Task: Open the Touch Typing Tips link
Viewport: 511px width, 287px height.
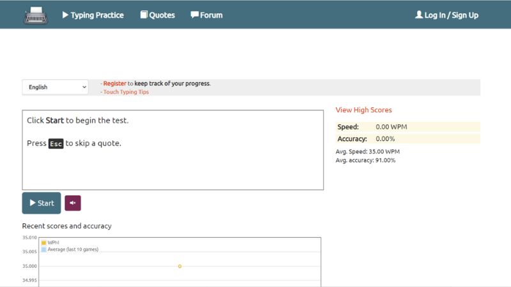Action: point(126,92)
